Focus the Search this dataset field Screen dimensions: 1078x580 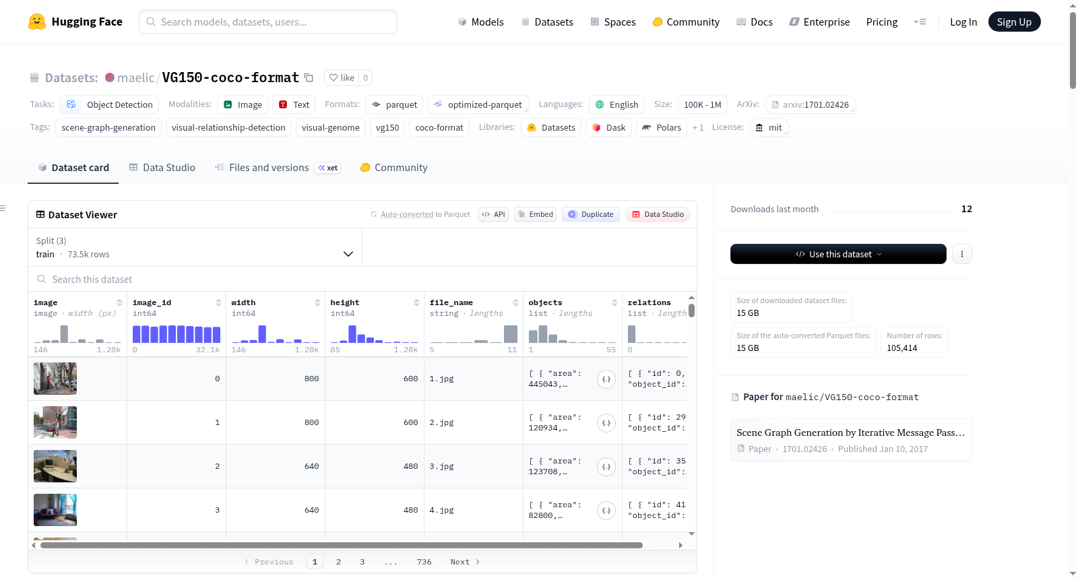click(x=362, y=279)
